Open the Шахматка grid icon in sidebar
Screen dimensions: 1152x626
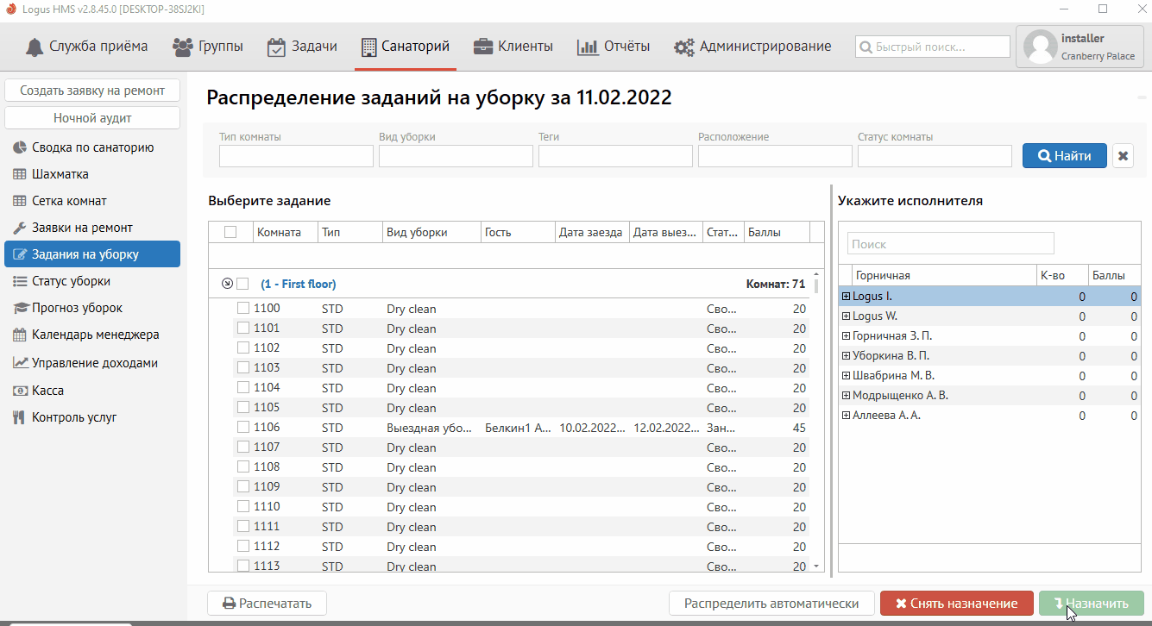pos(19,174)
